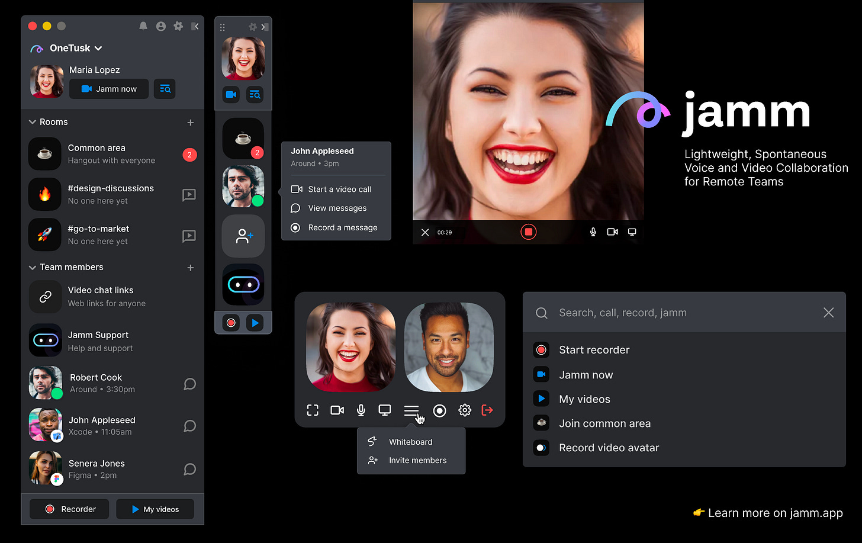The width and height of the screenshot is (862, 543).
Task: Click the Jamm now button under Maria Lopez
Action: pos(109,89)
